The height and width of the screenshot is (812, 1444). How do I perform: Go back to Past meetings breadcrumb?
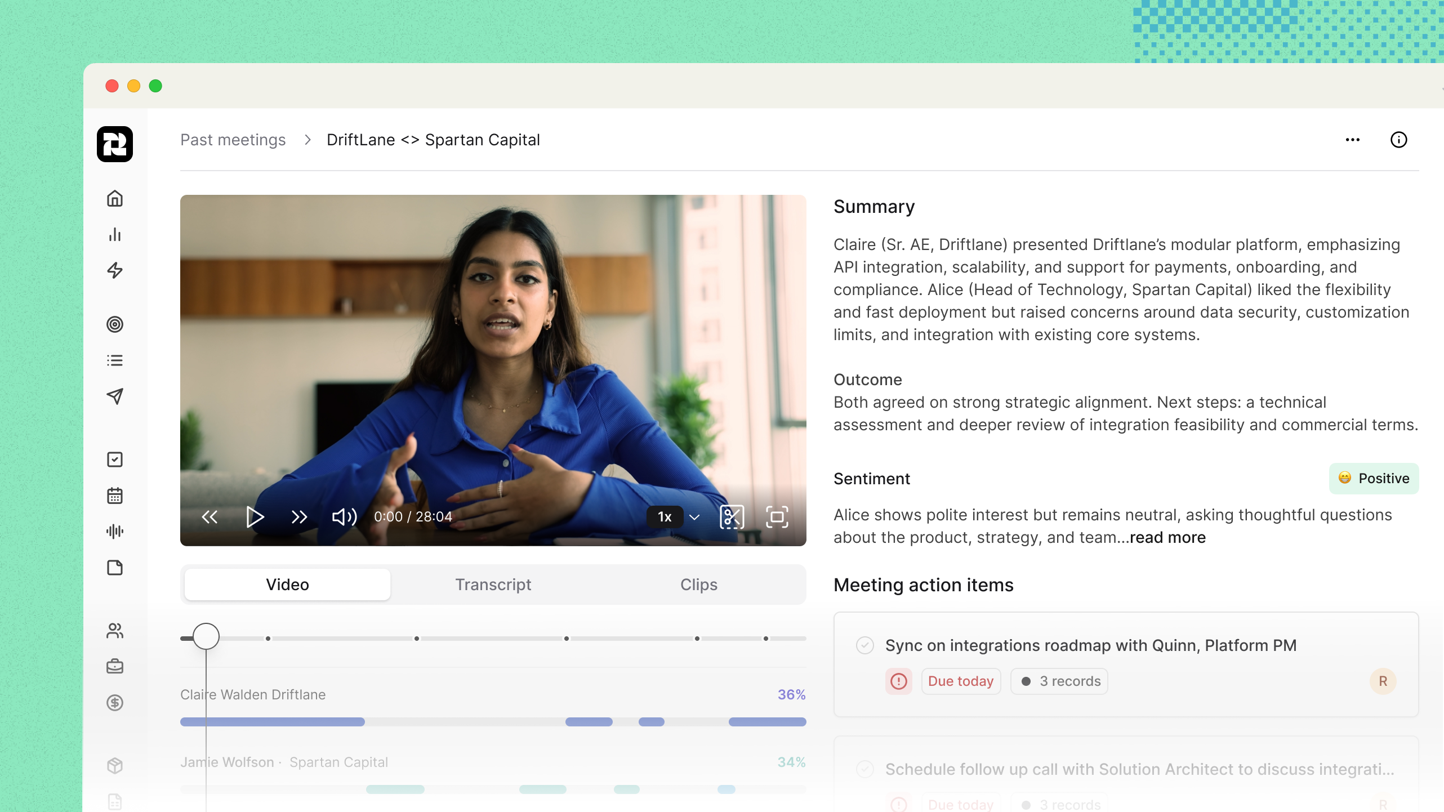233,140
